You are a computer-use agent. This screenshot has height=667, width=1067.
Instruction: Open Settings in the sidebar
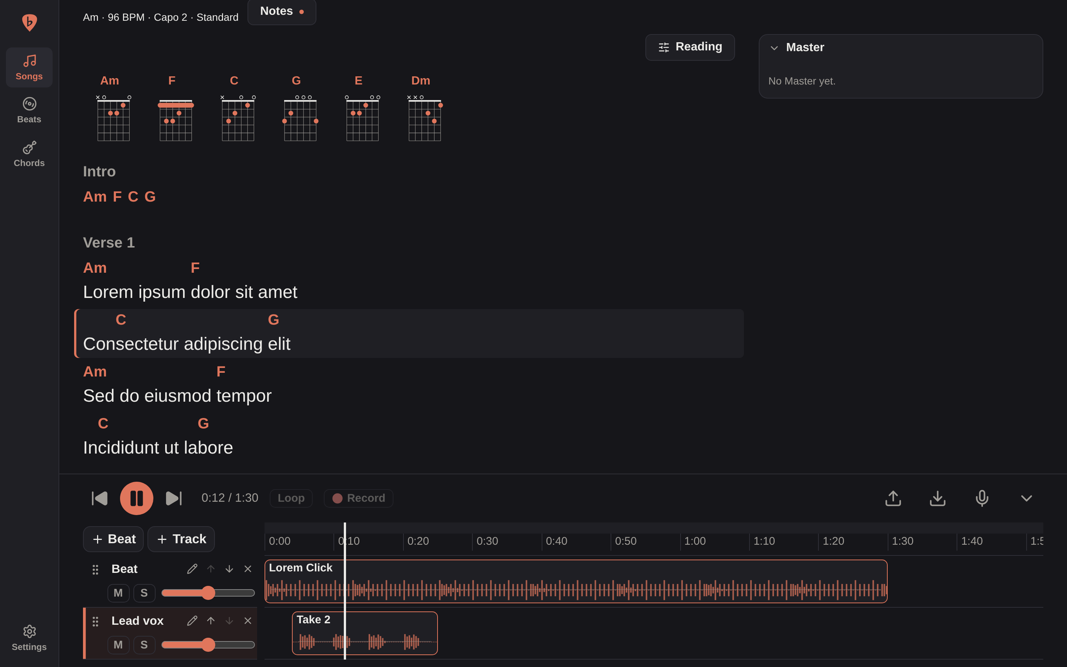(x=29, y=638)
